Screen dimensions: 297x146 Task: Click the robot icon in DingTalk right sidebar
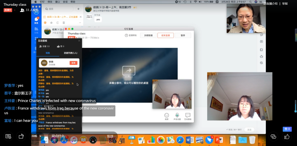coord(261,56)
